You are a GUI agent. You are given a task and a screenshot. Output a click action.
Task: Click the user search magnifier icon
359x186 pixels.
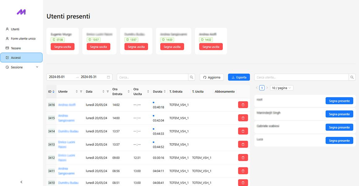pyautogui.click(x=352, y=77)
